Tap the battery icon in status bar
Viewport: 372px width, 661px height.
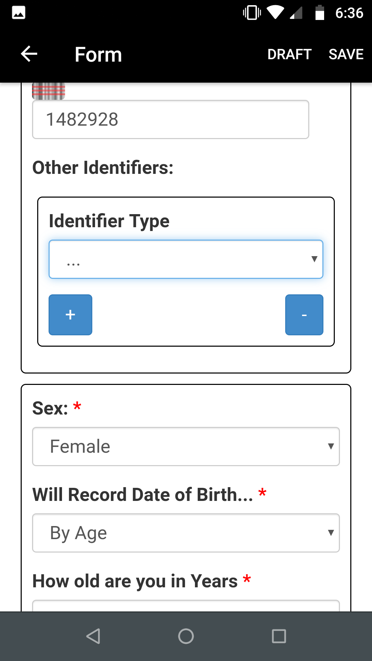320,13
